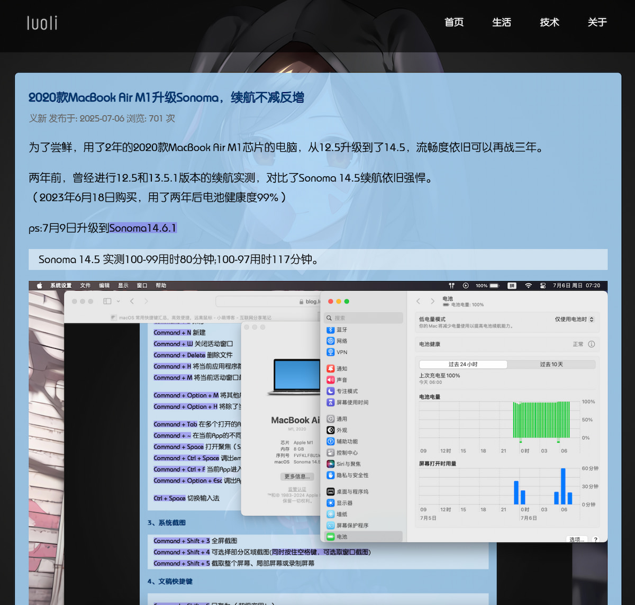Viewport: 635px width, 605px height.
Task: Open the 帮助 menu in the menu bar
Action: click(161, 285)
